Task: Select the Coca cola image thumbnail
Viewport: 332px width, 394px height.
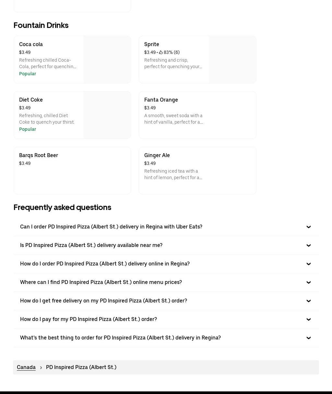Action: coord(107,60)
